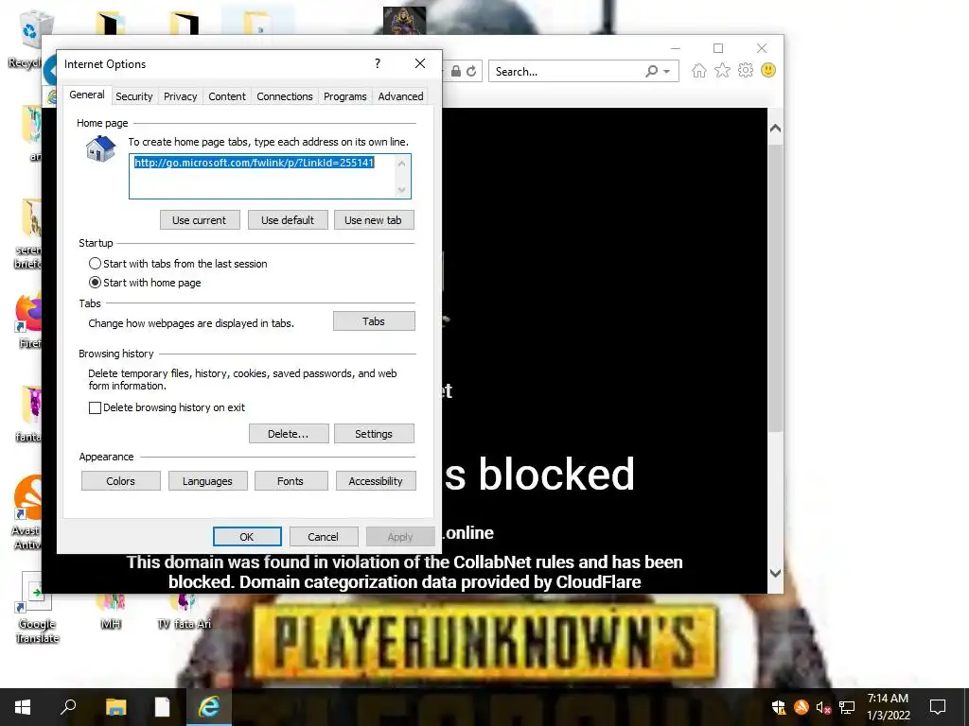Image resolution: width=969 pixels, height=726 pixels.
Task: Open taskbar search magnifier
Action: (68, 707)
